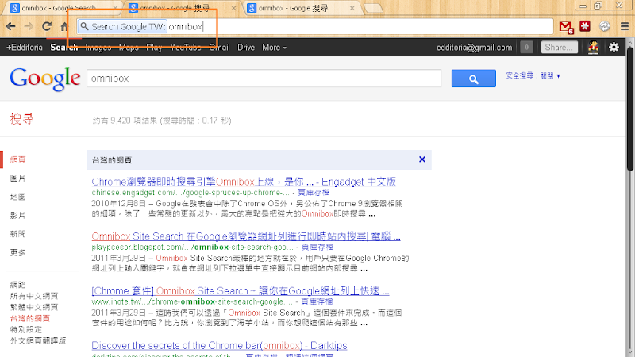
Task: Open cached page for inote.tw result
Action: [317, 301]
